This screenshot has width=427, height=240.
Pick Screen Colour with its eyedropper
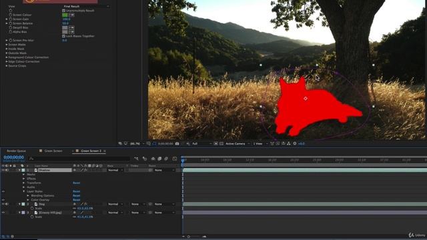point(71,15)
